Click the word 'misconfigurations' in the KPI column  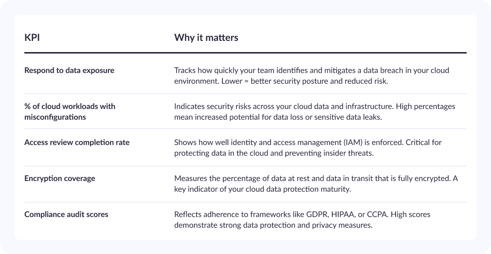click(55, 117)
